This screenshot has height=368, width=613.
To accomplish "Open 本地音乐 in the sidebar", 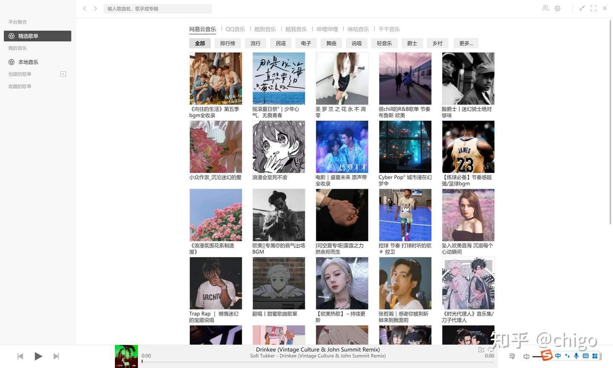I will pyautogui.click(x=37, y=62).
